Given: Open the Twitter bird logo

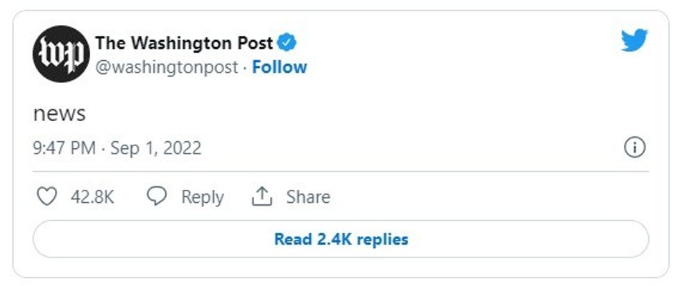Looking at the screenshot, I should click(634, 41).
